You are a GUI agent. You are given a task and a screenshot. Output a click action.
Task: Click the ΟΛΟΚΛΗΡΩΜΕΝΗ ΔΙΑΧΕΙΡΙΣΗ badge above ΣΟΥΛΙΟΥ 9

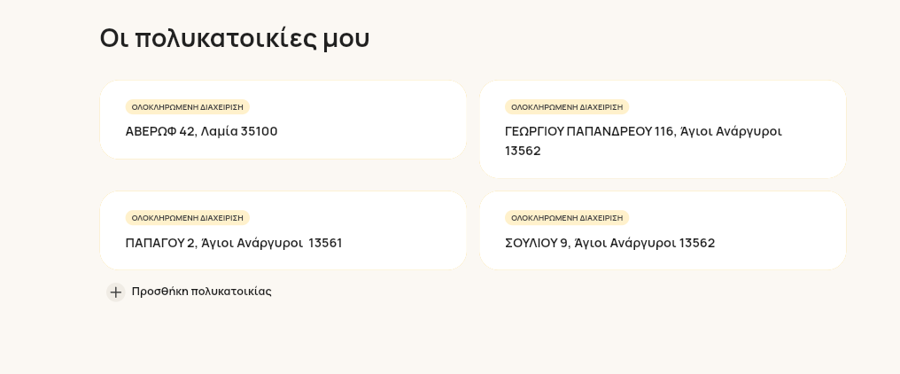pyautogui.click(x=567, y=218)
